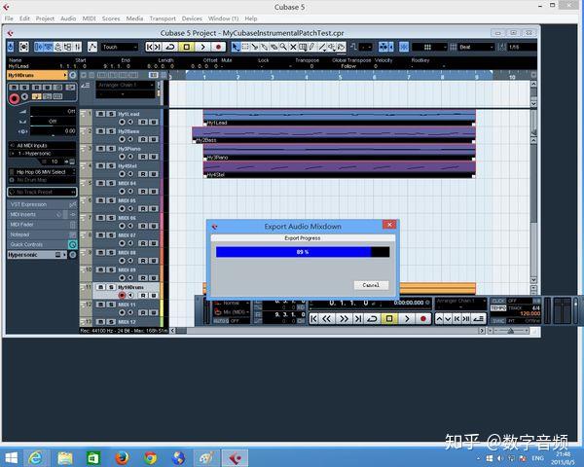Open the snap type dropdown
Image resolution: width=584 pixels, height=467 pixels.
(x=429, y=47)
